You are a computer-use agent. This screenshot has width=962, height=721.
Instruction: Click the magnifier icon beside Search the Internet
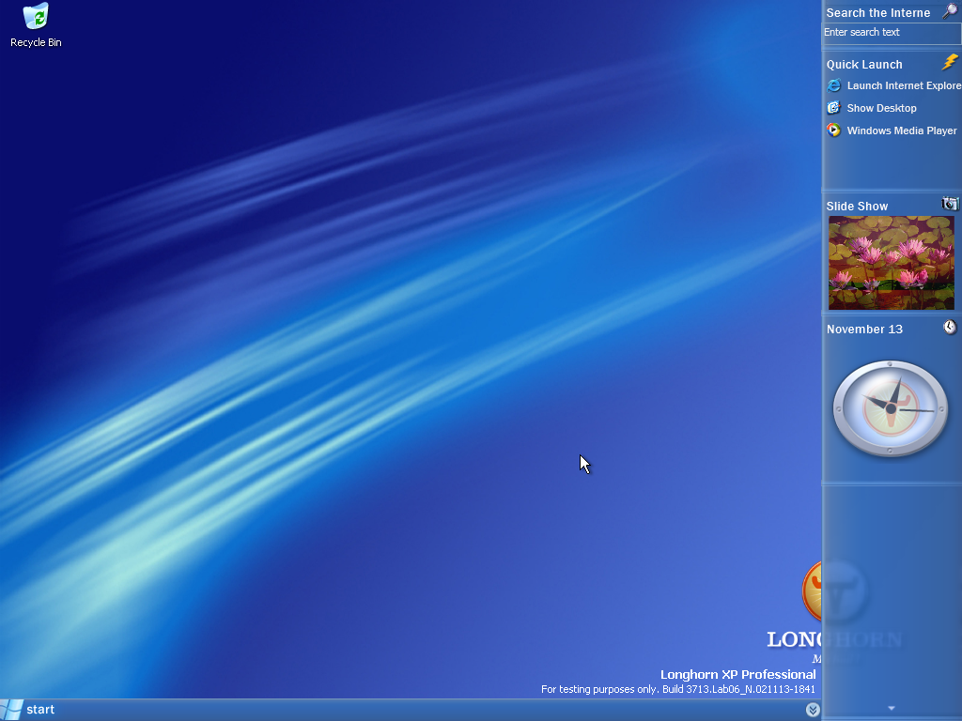coord(950,11)
